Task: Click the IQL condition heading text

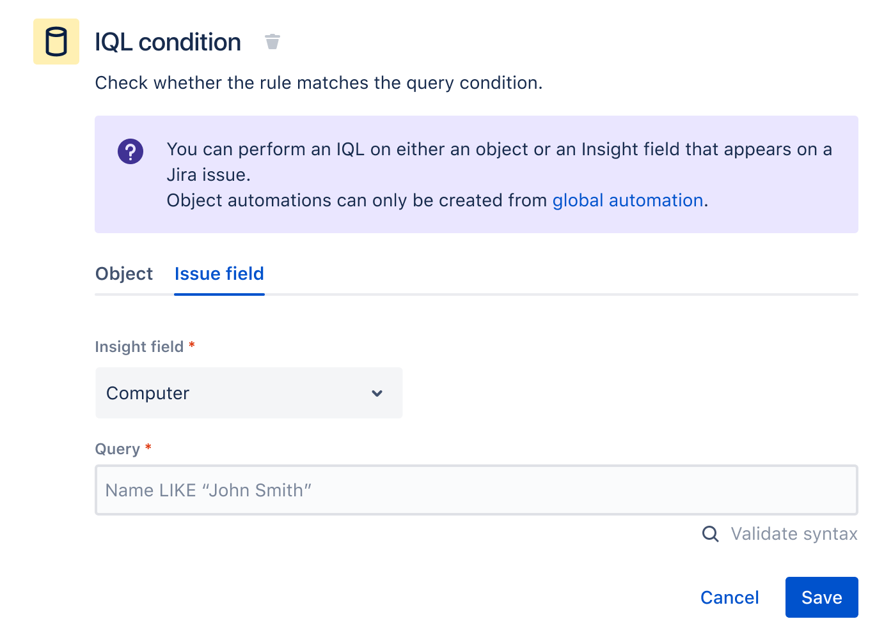Action: tap(168, 42)
